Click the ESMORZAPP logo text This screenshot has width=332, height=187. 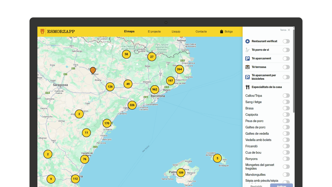click(61, 31)
